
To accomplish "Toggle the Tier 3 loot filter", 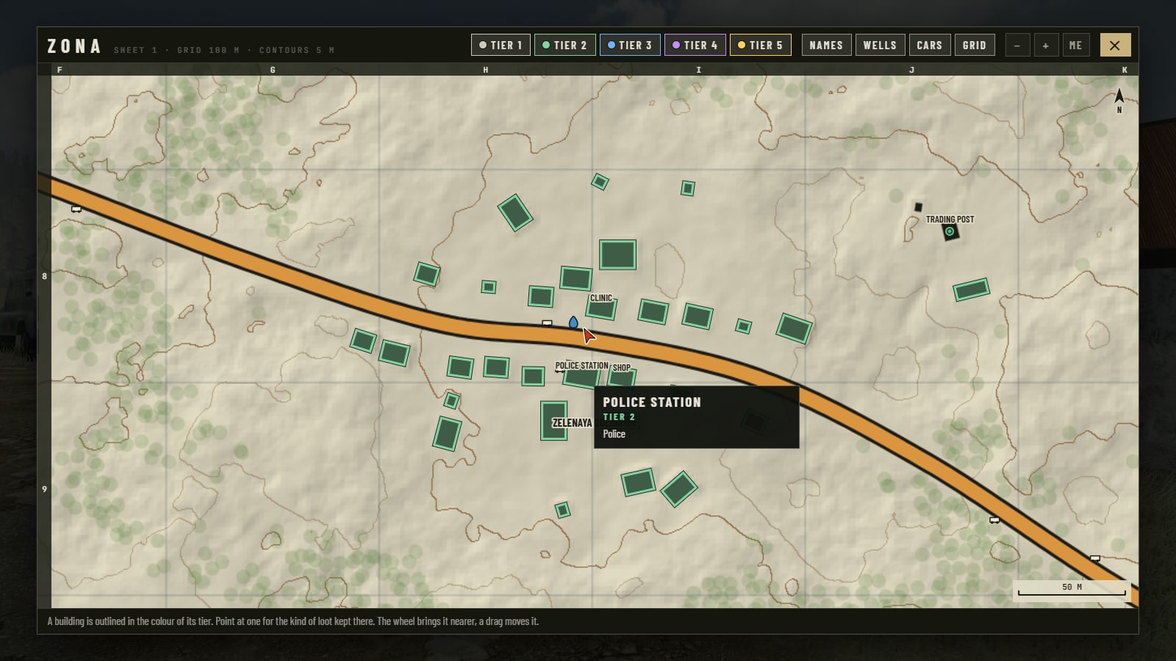I will point(630,45).
